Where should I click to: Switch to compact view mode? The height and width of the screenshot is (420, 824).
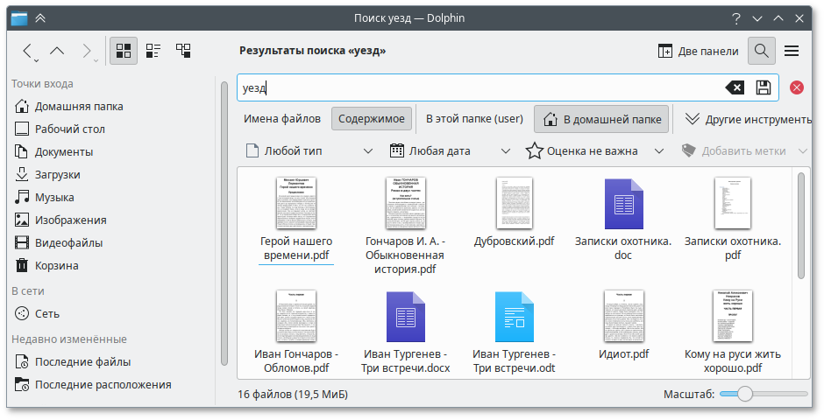[x=153, y=51]
